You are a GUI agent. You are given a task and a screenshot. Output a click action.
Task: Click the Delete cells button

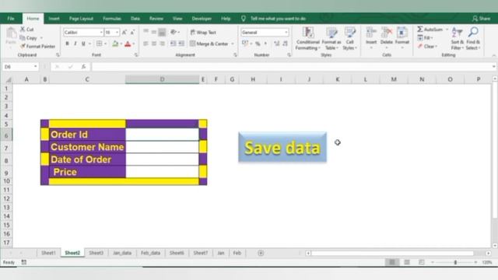387,38
